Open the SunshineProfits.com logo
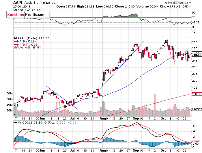 (x=28, y=14)
